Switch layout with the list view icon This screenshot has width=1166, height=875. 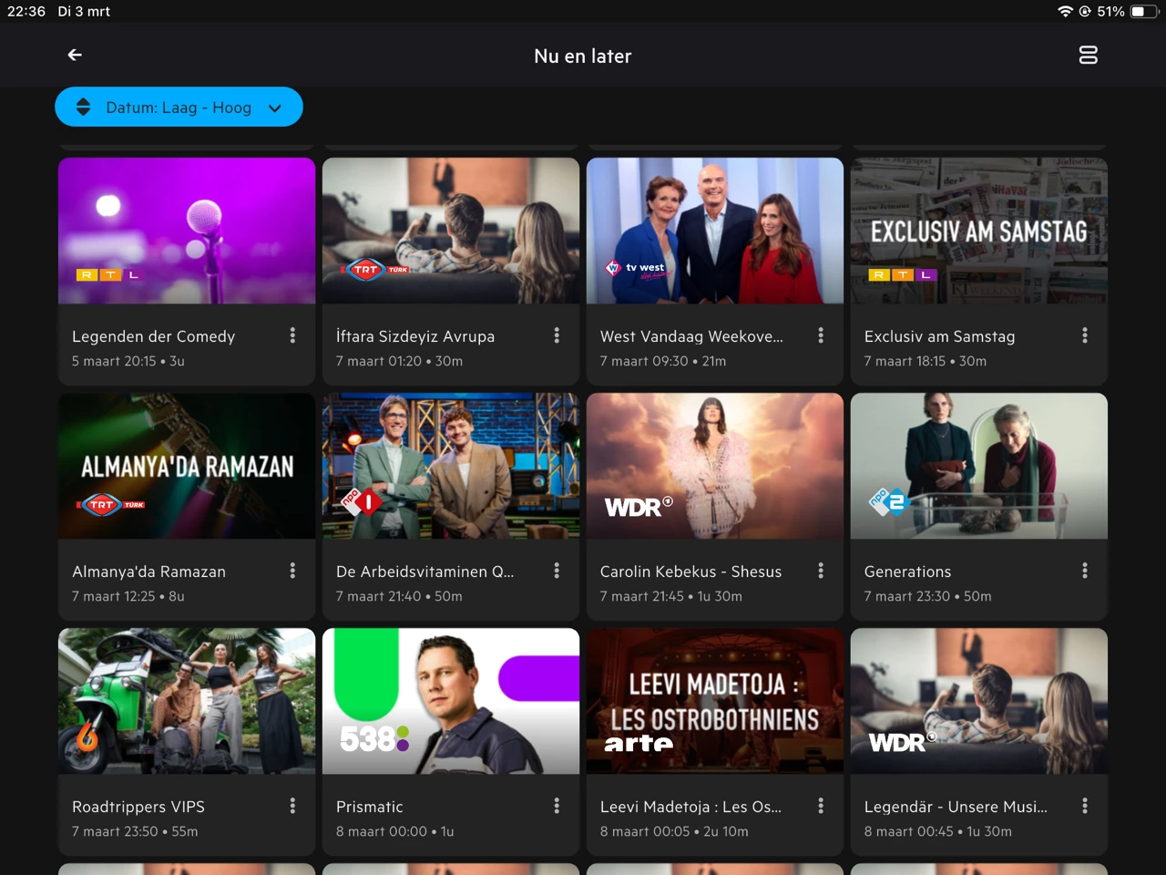1088,56
